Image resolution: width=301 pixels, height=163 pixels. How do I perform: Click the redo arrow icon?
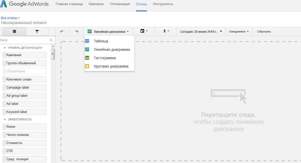click(x=76, y=31)
